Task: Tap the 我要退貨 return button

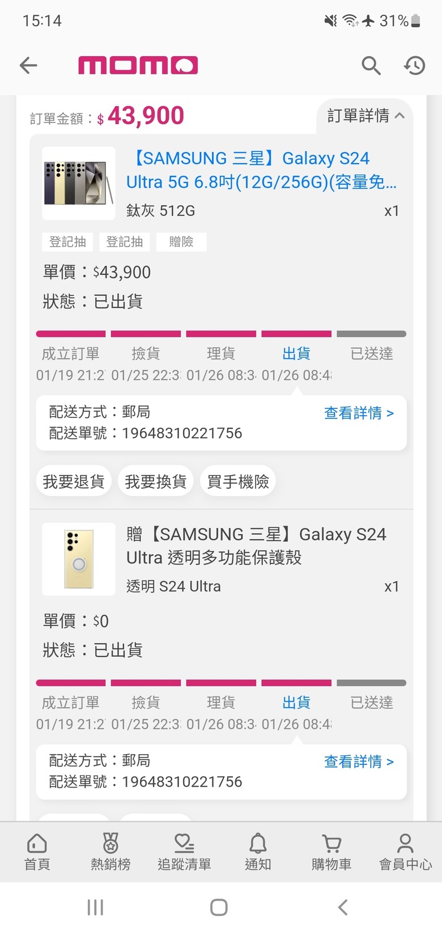Action: [74, 481]
